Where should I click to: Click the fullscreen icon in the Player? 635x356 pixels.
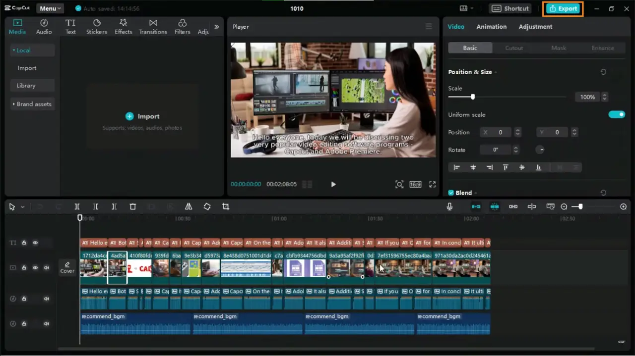432,184
